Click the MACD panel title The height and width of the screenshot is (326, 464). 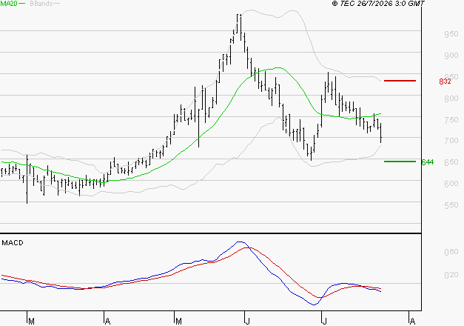(x=13, y=243)
